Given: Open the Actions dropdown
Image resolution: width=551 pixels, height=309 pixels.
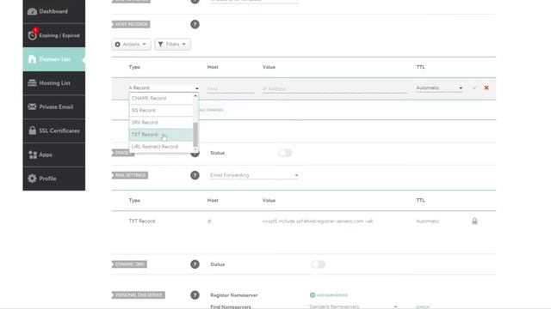Looking at the screenshot, I should point(131,44).
